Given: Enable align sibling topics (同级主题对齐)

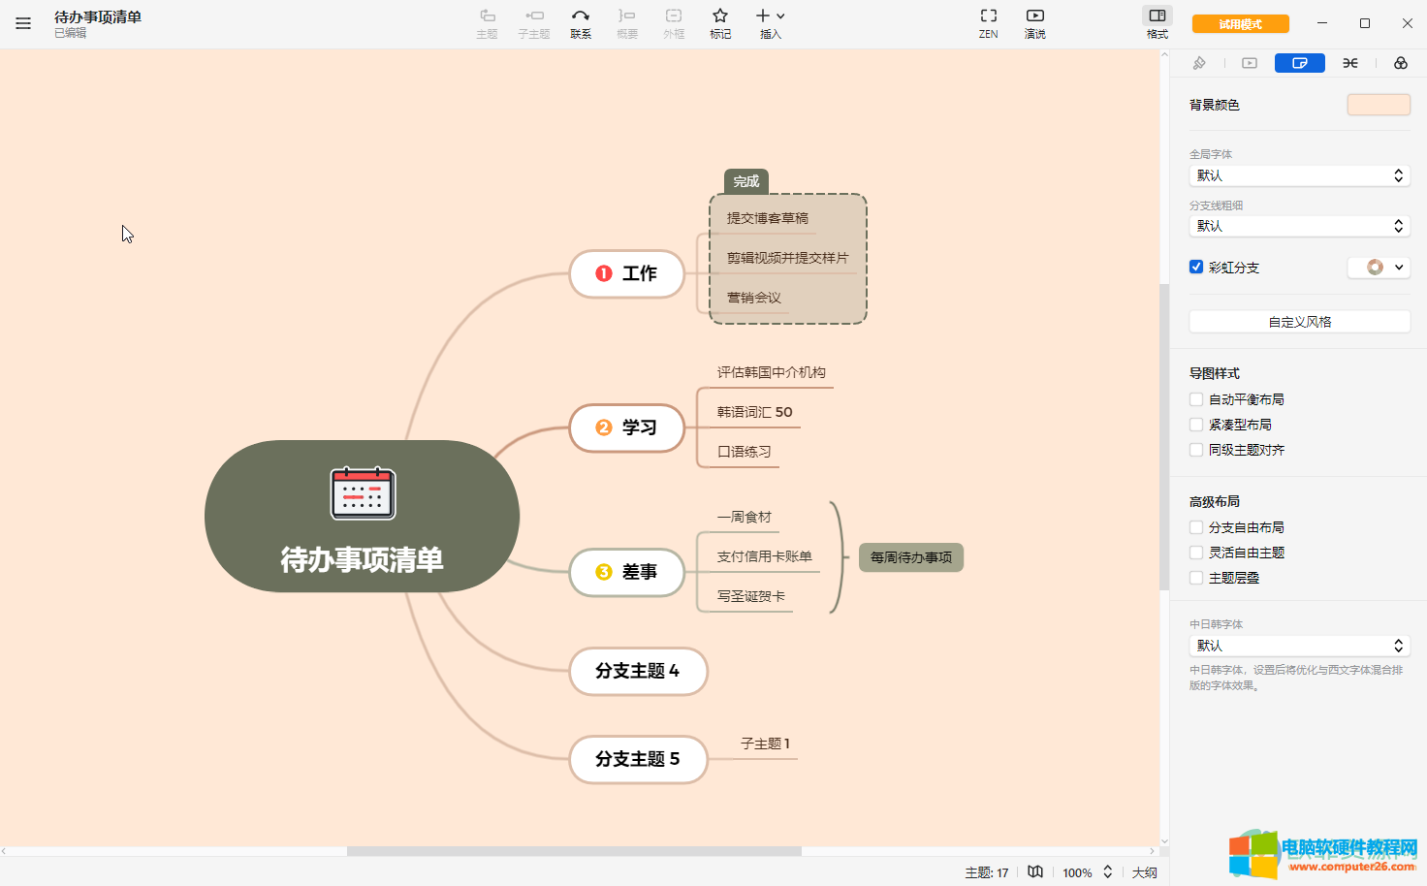Looking at the screenshot, I should coord(1196,450).
